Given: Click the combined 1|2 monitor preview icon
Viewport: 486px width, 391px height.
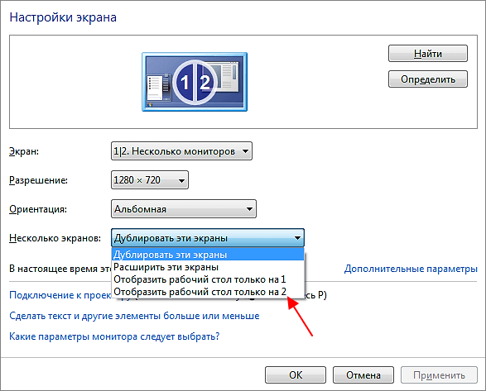Looking at the screenshot, I should 195,82.
